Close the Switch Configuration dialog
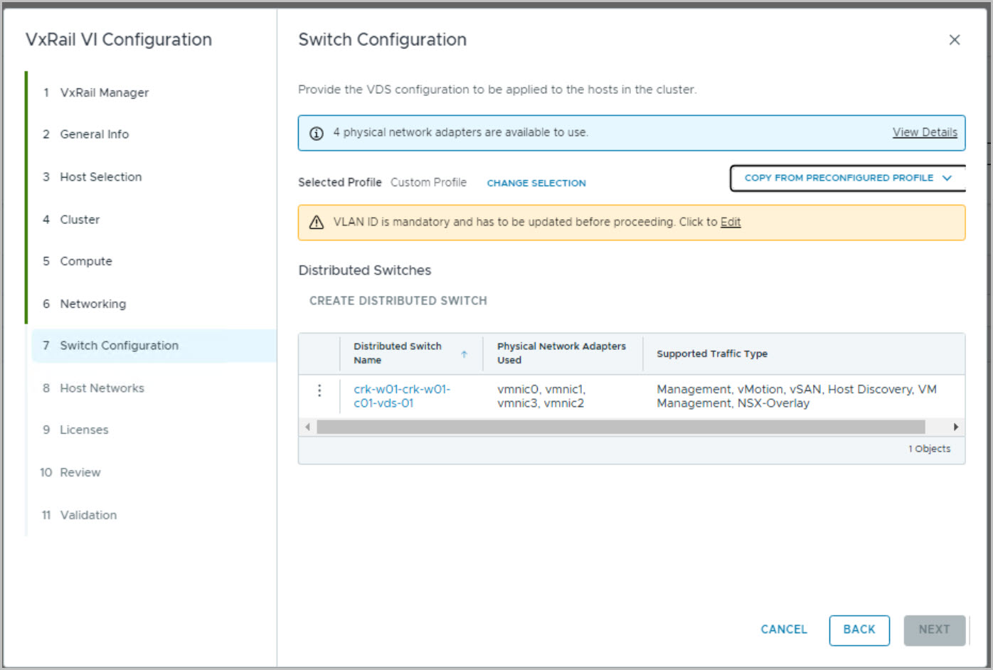993x670 pixels. (x=954, y=40)
